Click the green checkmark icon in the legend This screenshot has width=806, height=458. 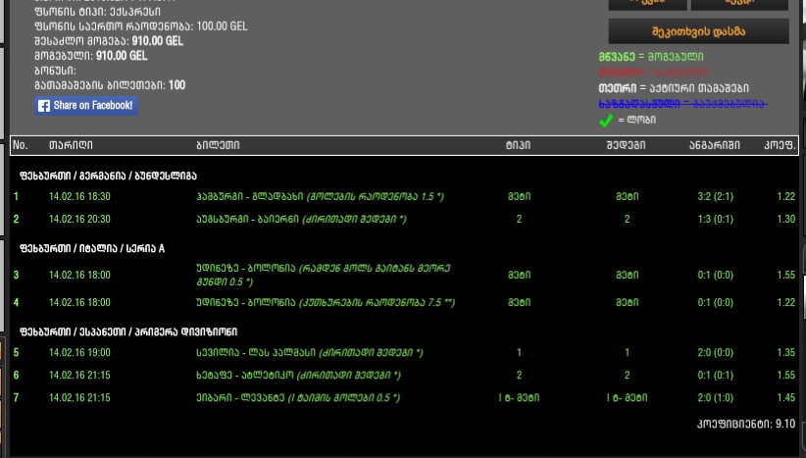point(606,121)
